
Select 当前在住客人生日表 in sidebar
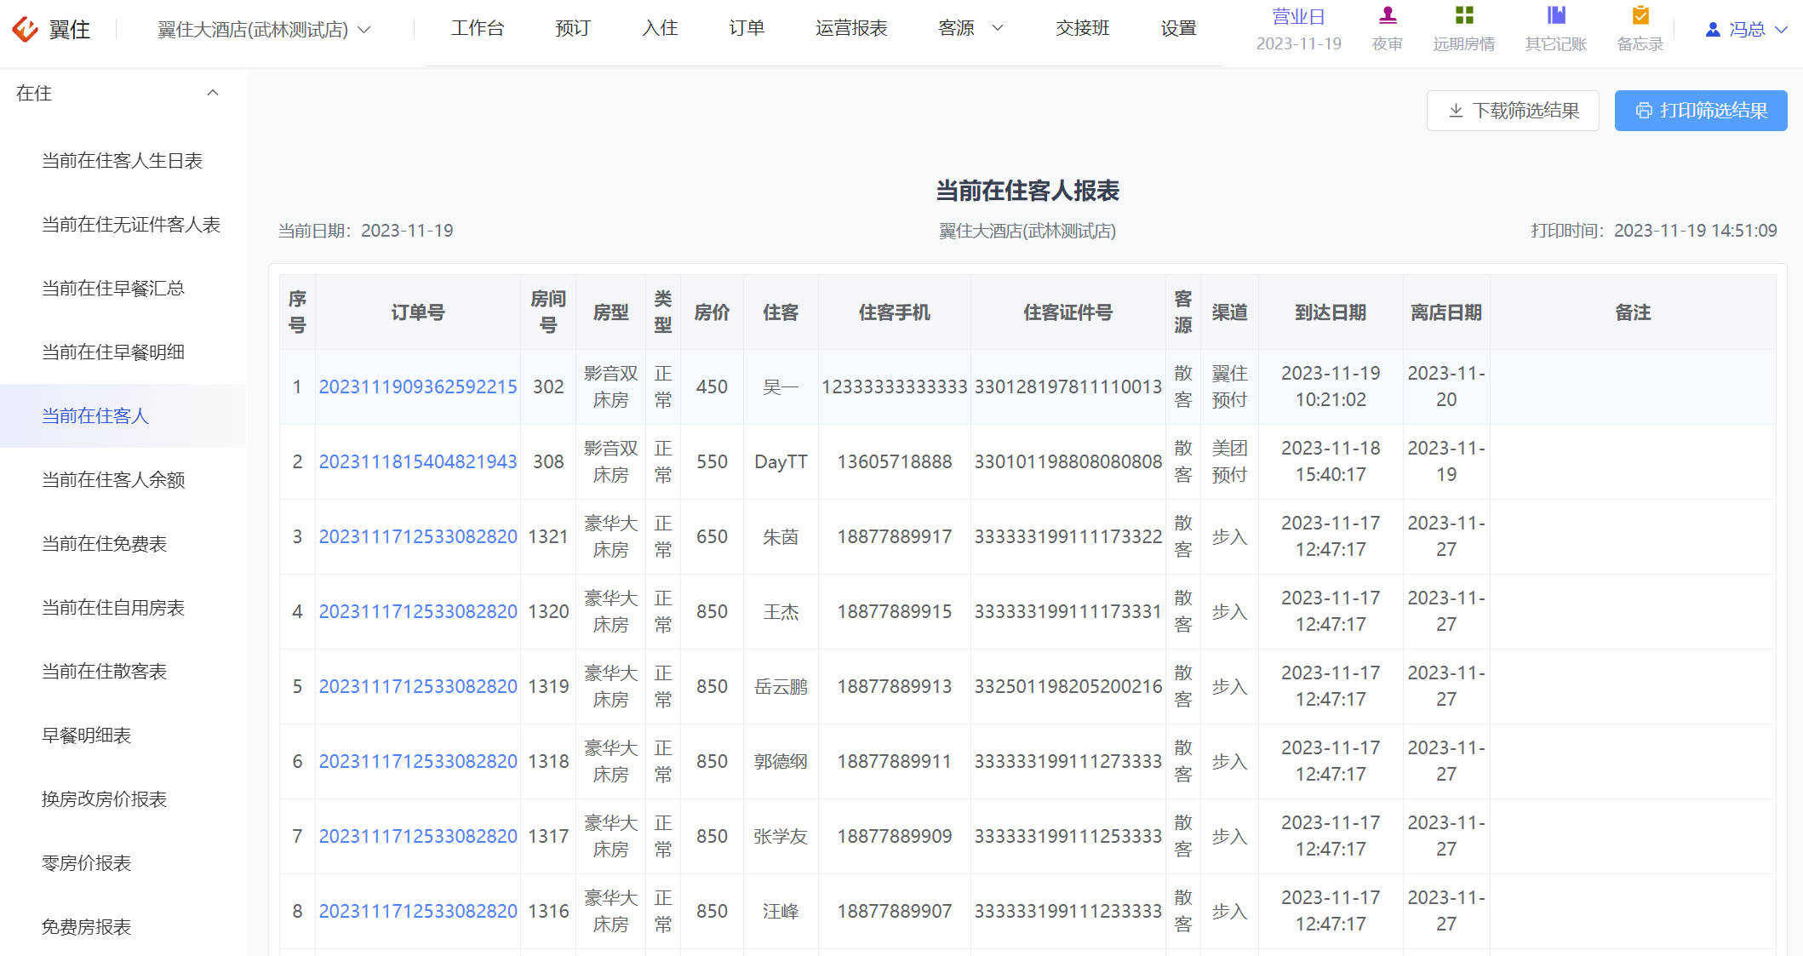tap(123, 161)
